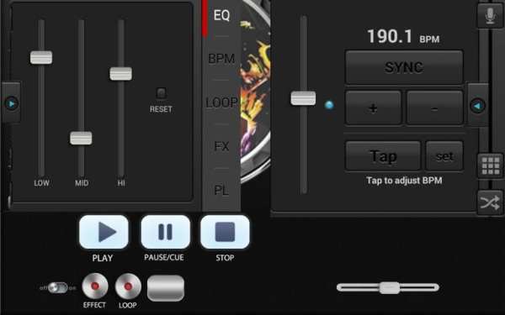Click the SYNC button
This screenshot has width=505, height=315.
[404, 67]
